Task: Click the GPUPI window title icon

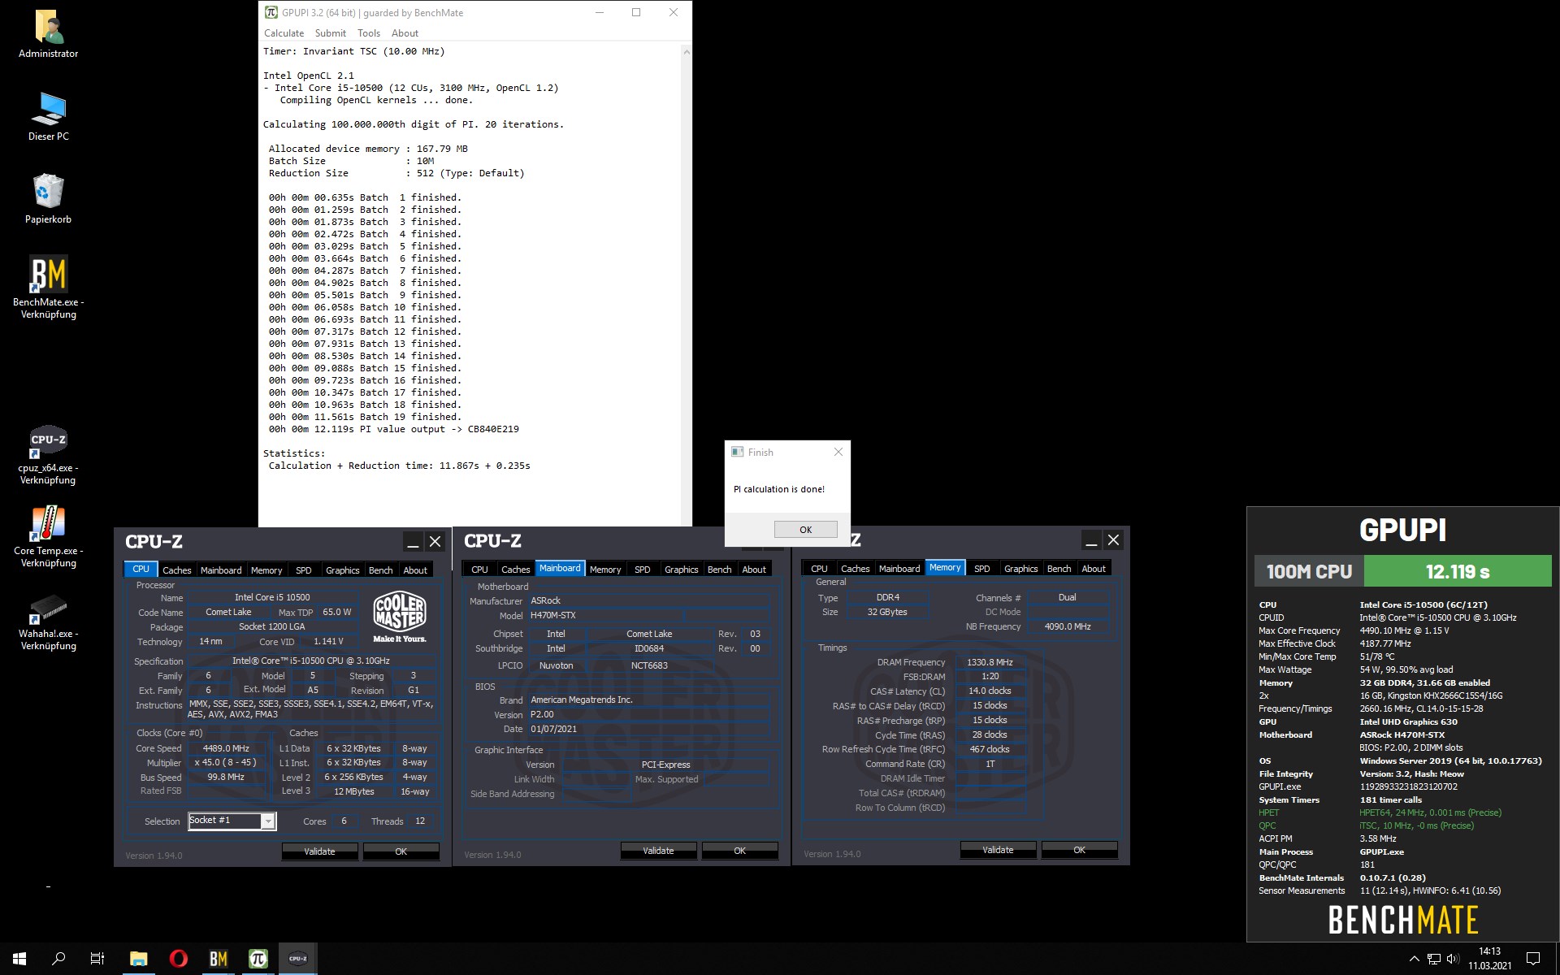Action: (x=271, y=12)
